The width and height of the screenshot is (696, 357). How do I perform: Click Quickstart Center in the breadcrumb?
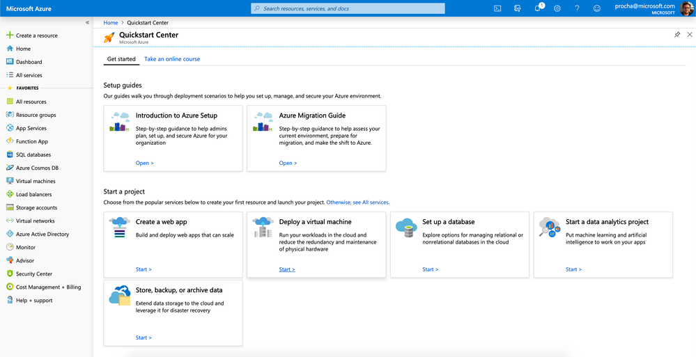148,23
